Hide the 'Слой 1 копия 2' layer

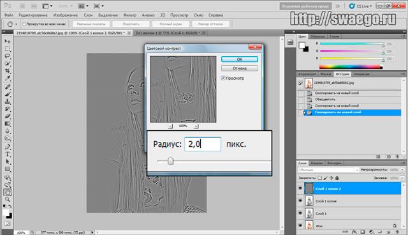300,188
